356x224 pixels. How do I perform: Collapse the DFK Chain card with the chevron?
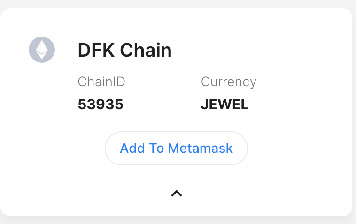coord(177,194)
